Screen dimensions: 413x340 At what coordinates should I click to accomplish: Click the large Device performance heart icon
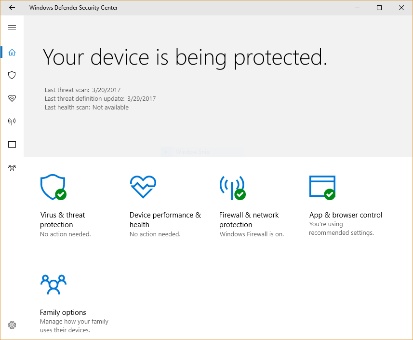(143, 187)
